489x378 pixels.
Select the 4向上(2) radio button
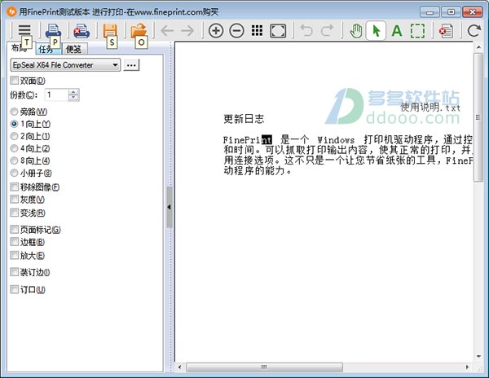click(14, 148)
